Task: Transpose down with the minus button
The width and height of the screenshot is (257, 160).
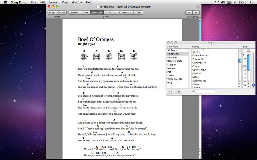Action: coord(189,12)
